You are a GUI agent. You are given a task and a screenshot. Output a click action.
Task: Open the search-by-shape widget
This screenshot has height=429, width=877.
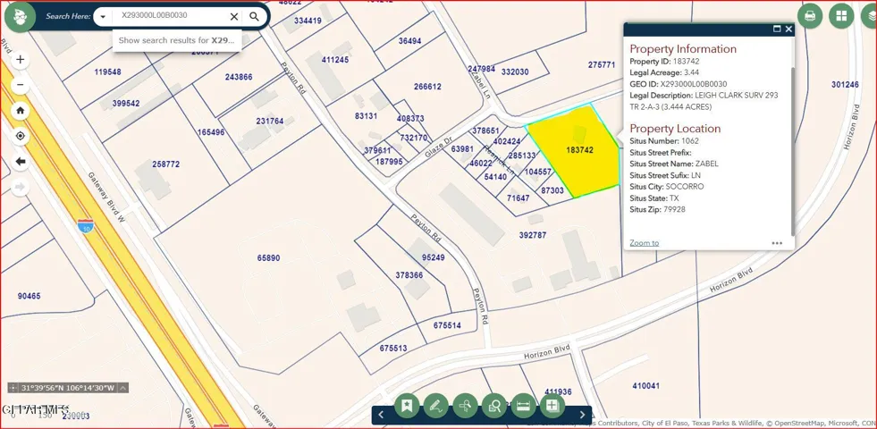click(x=493, y=406)
